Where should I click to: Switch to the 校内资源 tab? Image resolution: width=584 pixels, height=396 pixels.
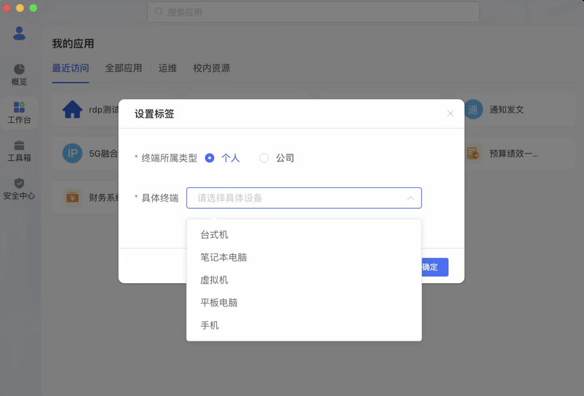[211, 68]
